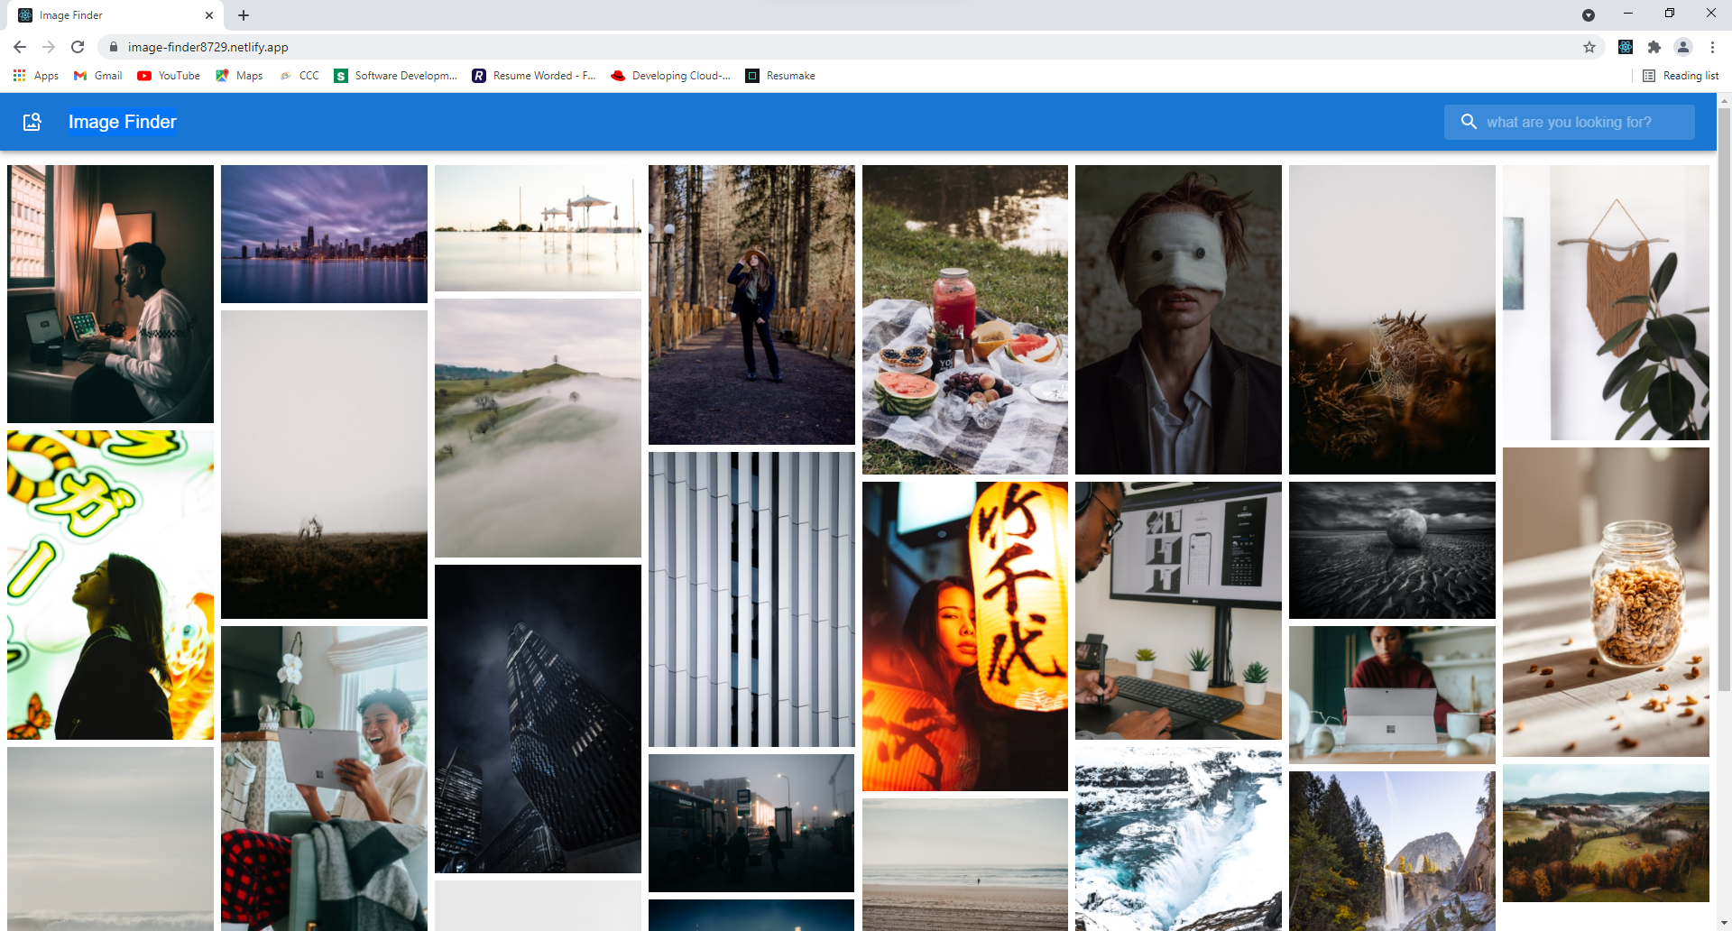
Task: Open the glass jar of nuts photo
Action: point(1606,602)
